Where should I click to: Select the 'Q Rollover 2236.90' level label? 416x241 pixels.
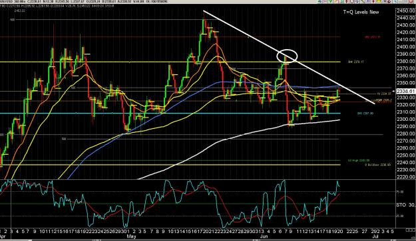[377, 165]
